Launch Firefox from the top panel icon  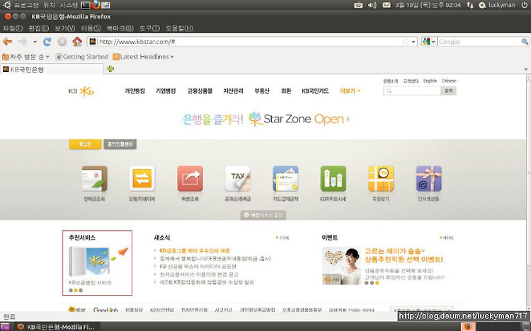click(96, 5)
